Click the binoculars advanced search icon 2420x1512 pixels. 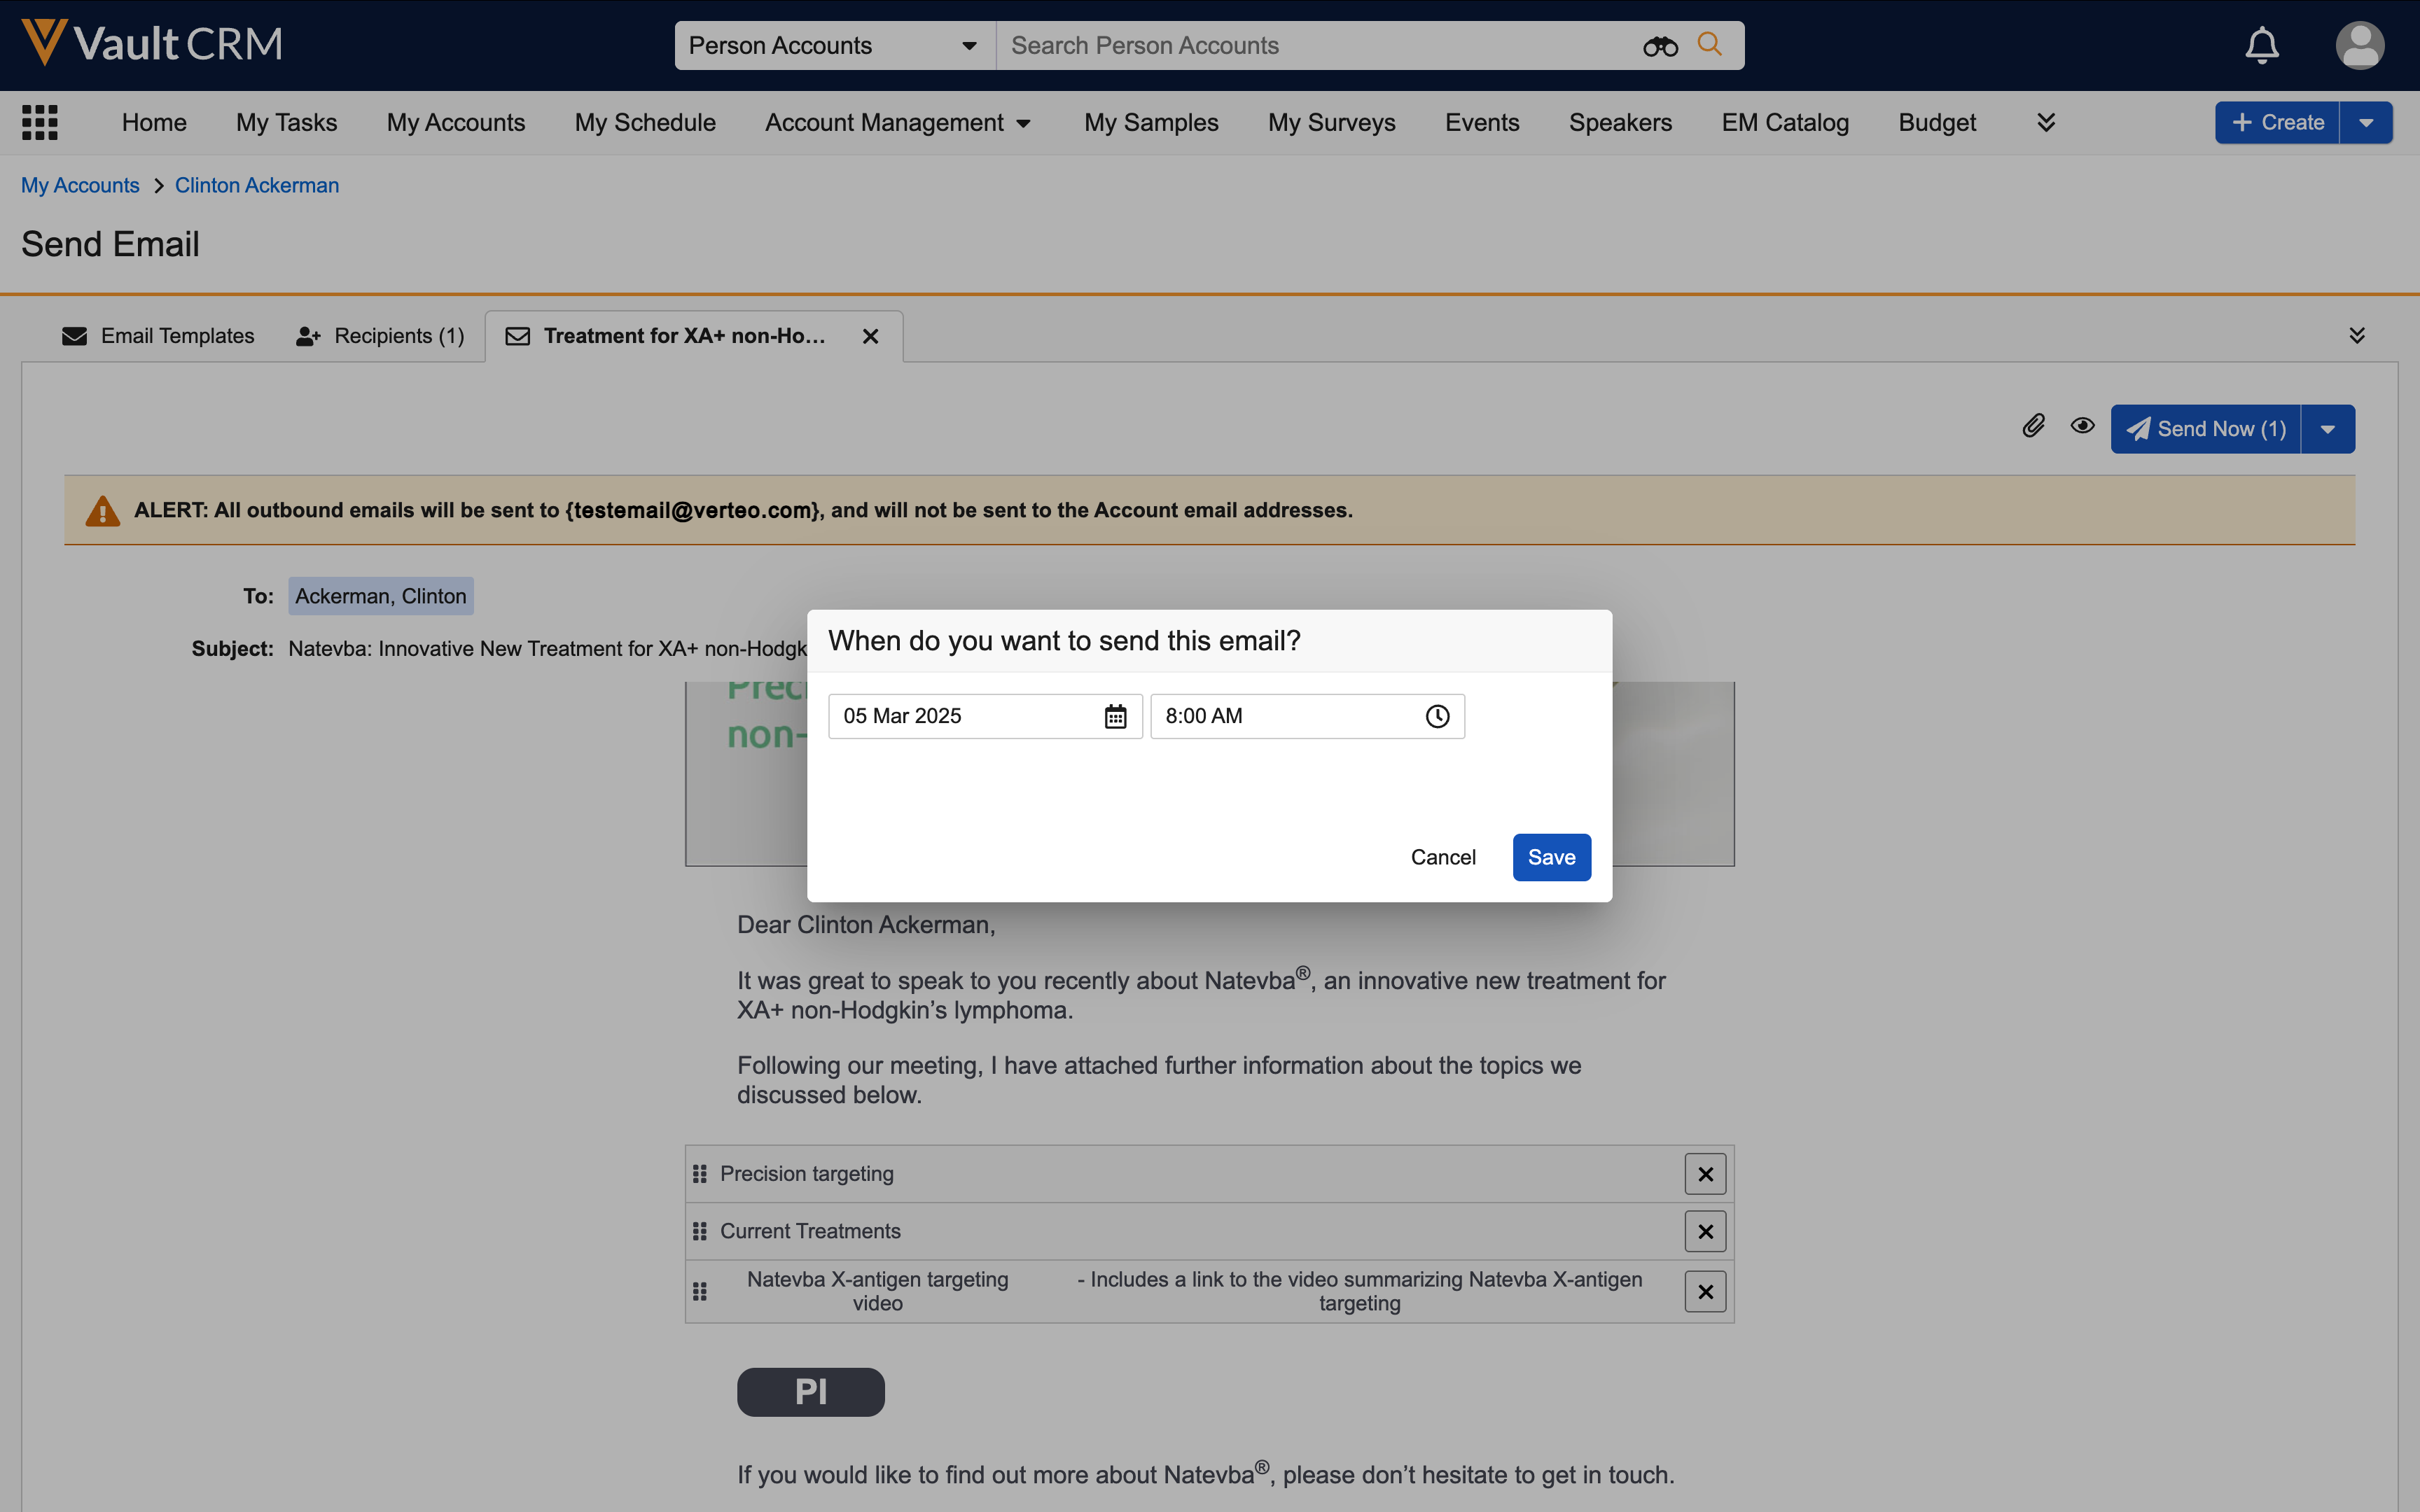pyautogui.click(x=1660, y=46)
